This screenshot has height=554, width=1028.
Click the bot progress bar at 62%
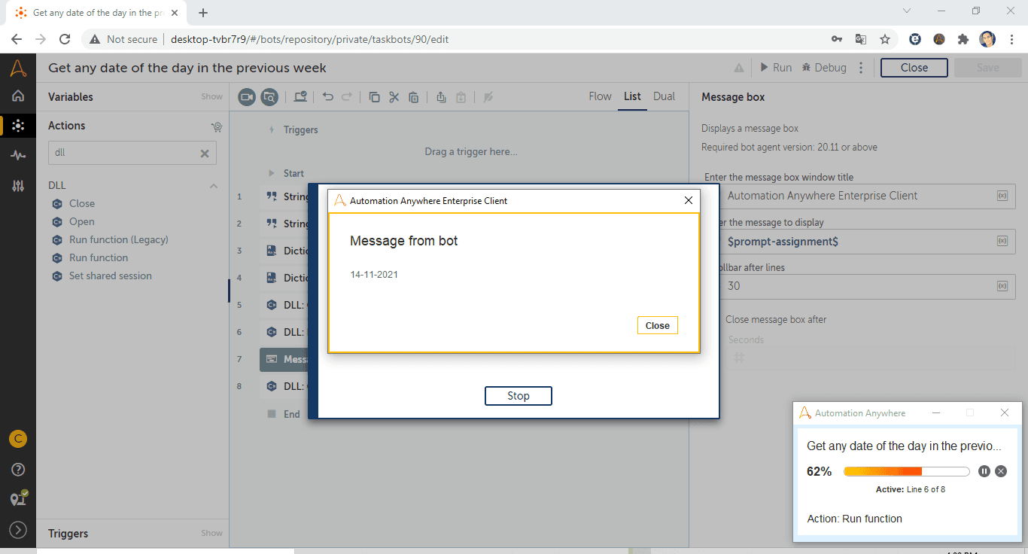click(x=906, y=472)
